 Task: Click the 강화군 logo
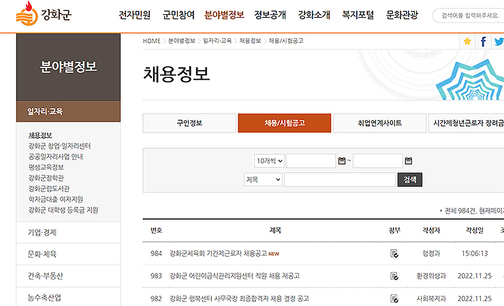(44, 14)
